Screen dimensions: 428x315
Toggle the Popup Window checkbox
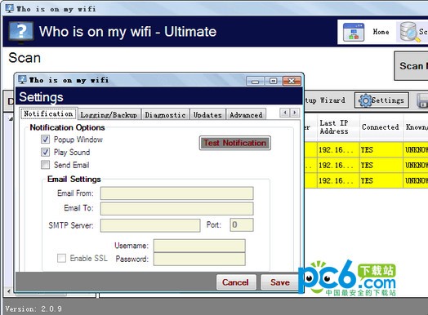pyautogui.click(x=45, y=140)
